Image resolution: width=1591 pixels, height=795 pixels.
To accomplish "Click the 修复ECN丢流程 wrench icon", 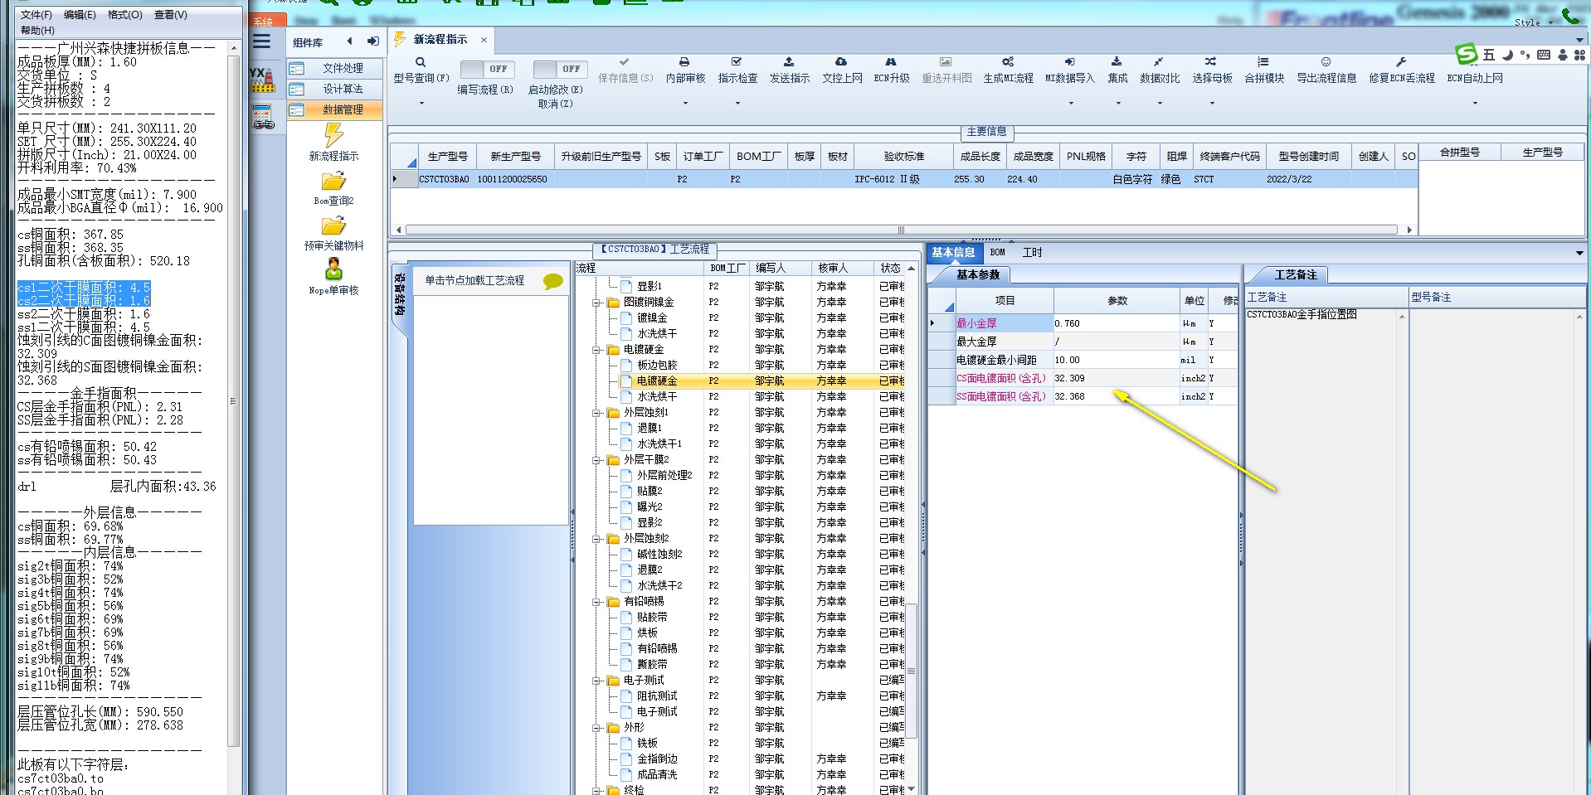I will [x=1401, y=62].
